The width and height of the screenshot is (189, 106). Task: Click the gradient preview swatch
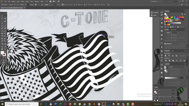166,67
